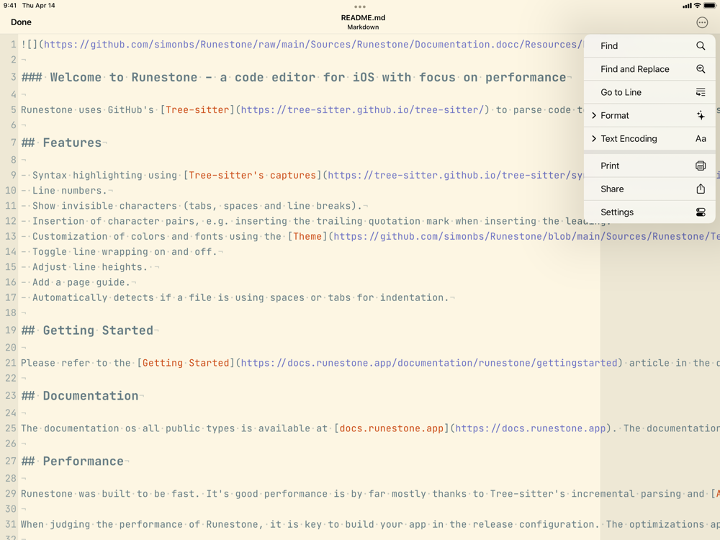Click the Settings toggle-switch icon
720x540 pixels.
tap(701, 212)
